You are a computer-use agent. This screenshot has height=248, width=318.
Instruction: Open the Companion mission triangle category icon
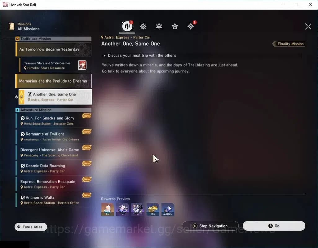point(159,26)
